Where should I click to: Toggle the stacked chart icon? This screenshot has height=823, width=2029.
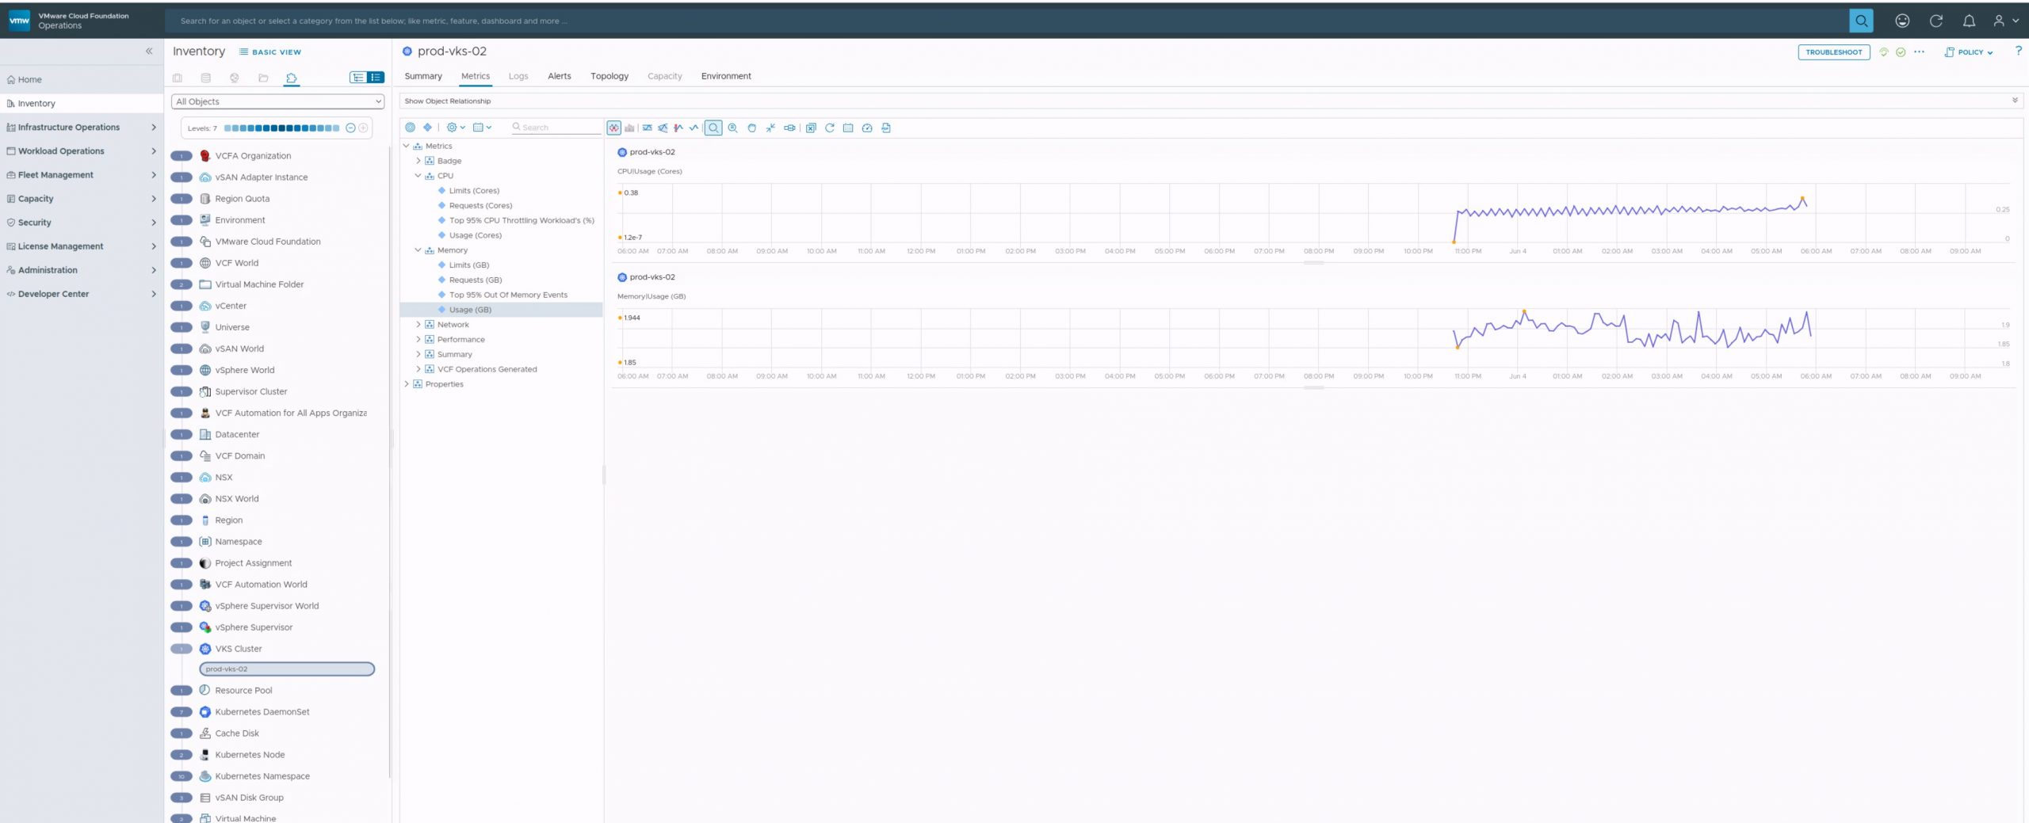click(x=630, y=128)
